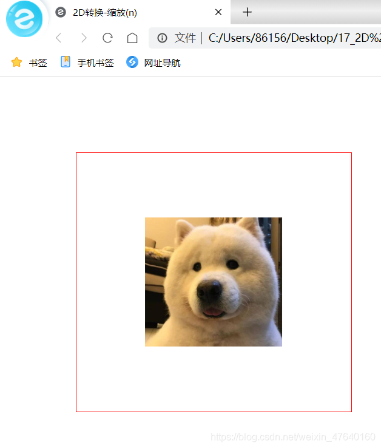Click the 360 browser logo icon
Image resolution: width=381 pixels, height=448 pixels.
pyautogui.click(x=24, y=19)
